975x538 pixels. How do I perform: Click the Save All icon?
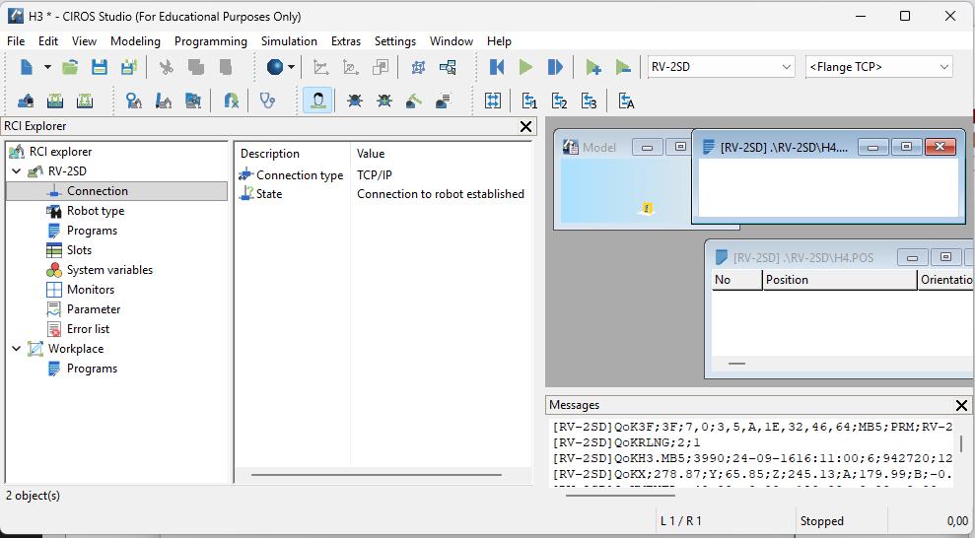[129, 67]
